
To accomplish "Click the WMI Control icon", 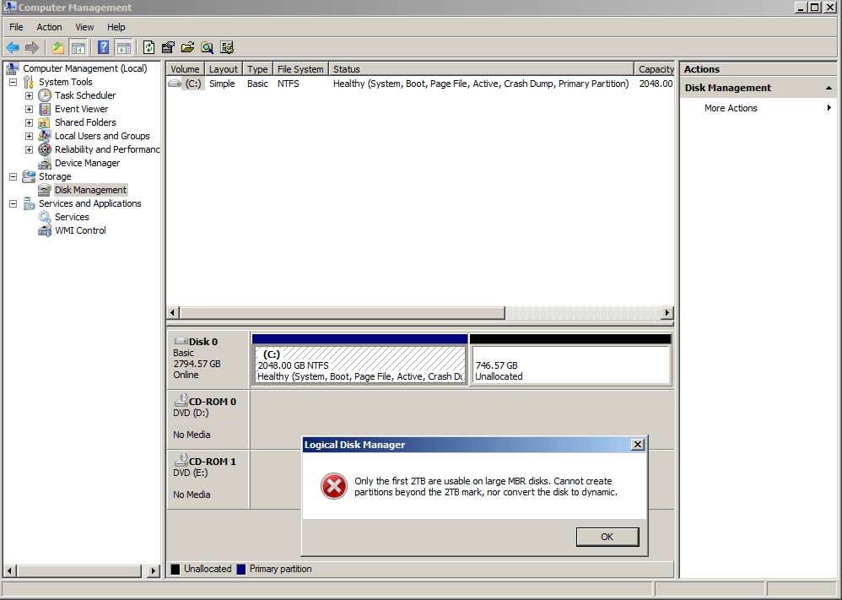I will (45, 230).
